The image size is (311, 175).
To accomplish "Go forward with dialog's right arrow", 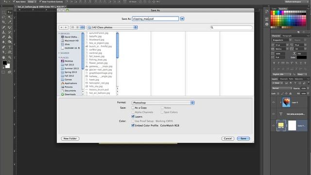I will 66,27.
